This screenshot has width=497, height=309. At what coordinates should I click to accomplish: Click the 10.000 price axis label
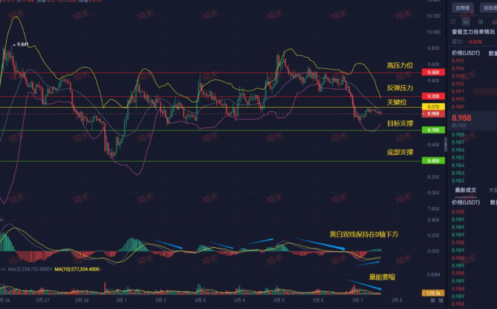click(x=433, y=32)
